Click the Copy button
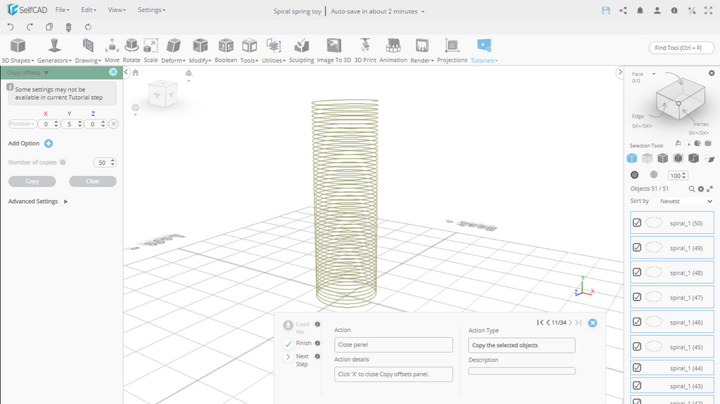 click(32, 181)
